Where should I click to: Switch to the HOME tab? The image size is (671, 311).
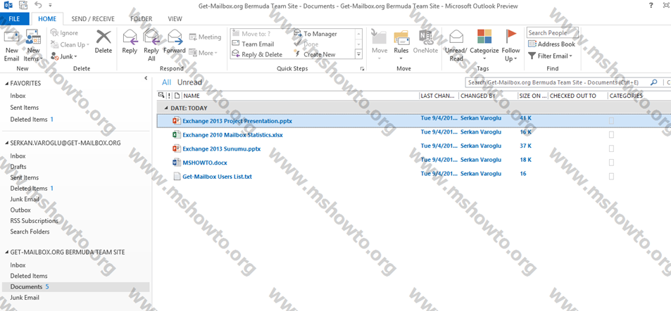click(47, 19)
